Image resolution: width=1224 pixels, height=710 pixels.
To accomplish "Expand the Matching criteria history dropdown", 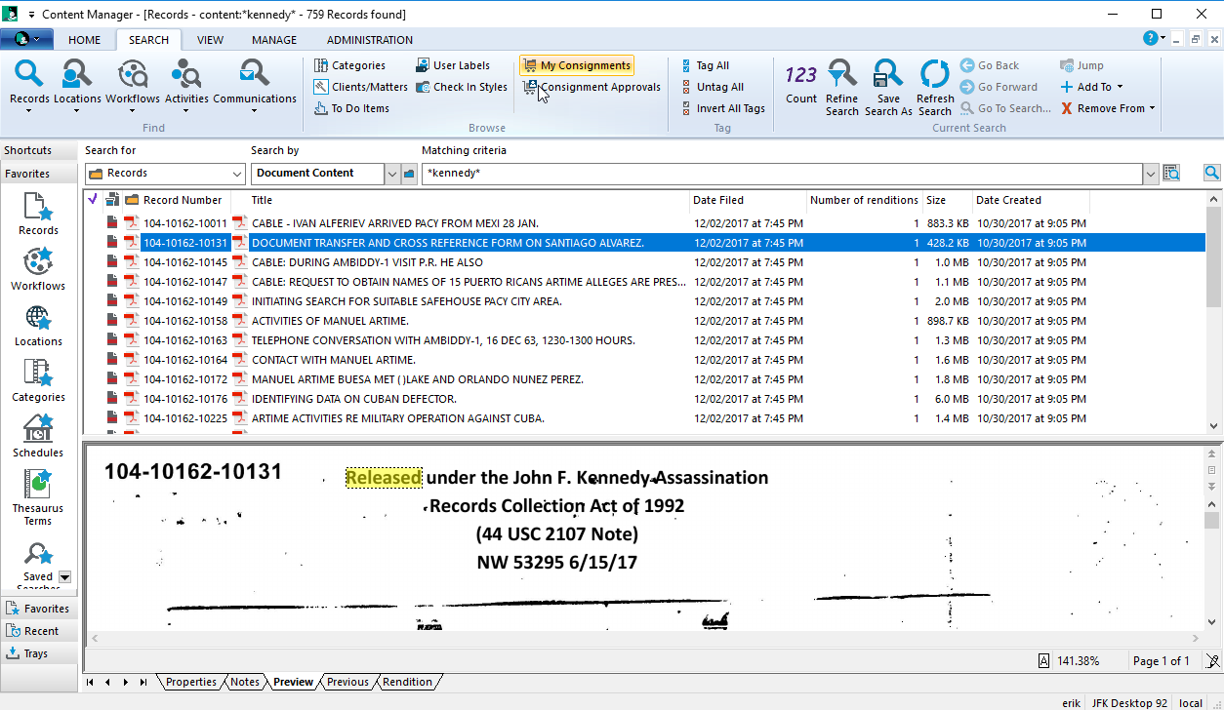I will (x=1151, y=174).
